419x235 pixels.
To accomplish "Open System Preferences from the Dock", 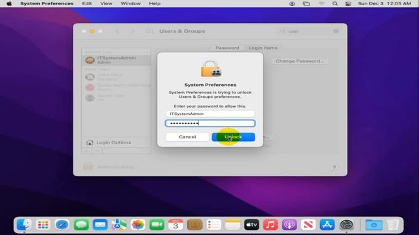I will (346, 225).
